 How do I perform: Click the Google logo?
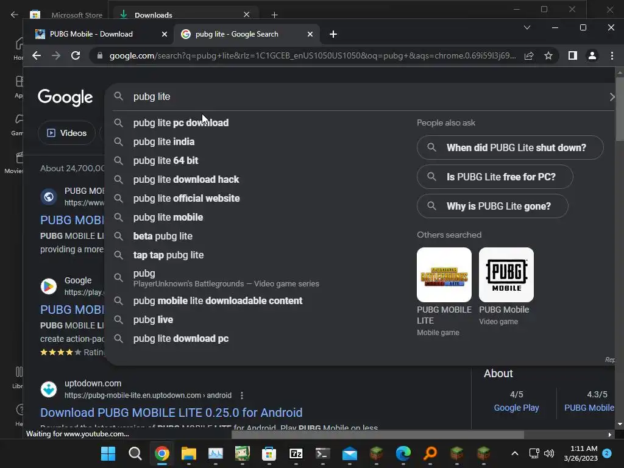65,97
